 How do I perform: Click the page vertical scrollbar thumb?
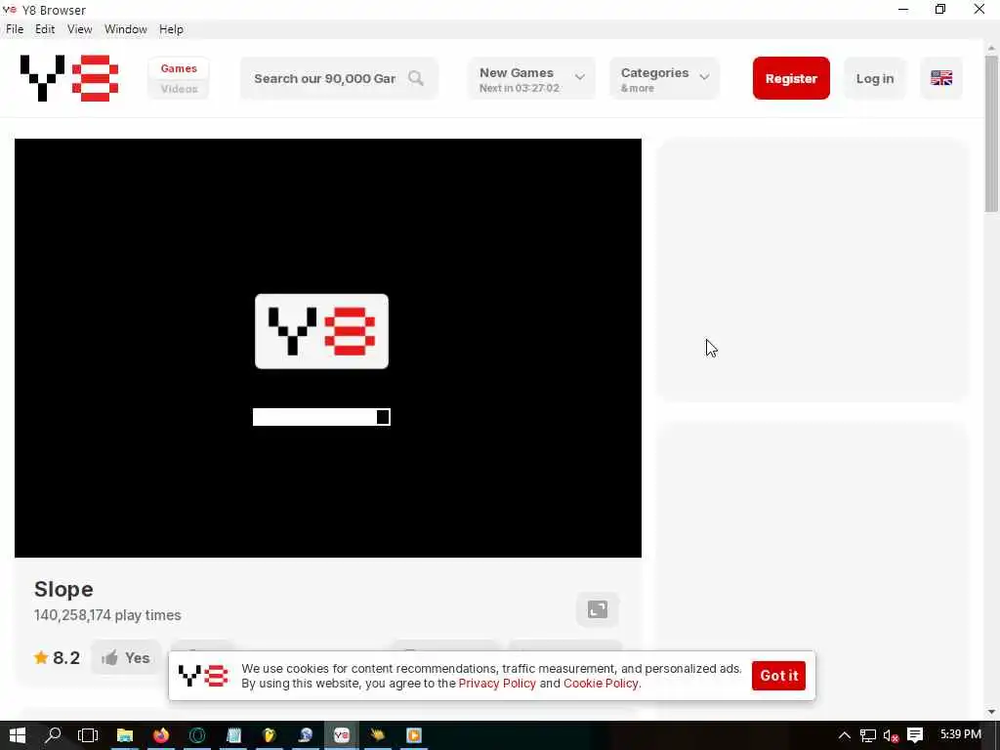[991, 134]
